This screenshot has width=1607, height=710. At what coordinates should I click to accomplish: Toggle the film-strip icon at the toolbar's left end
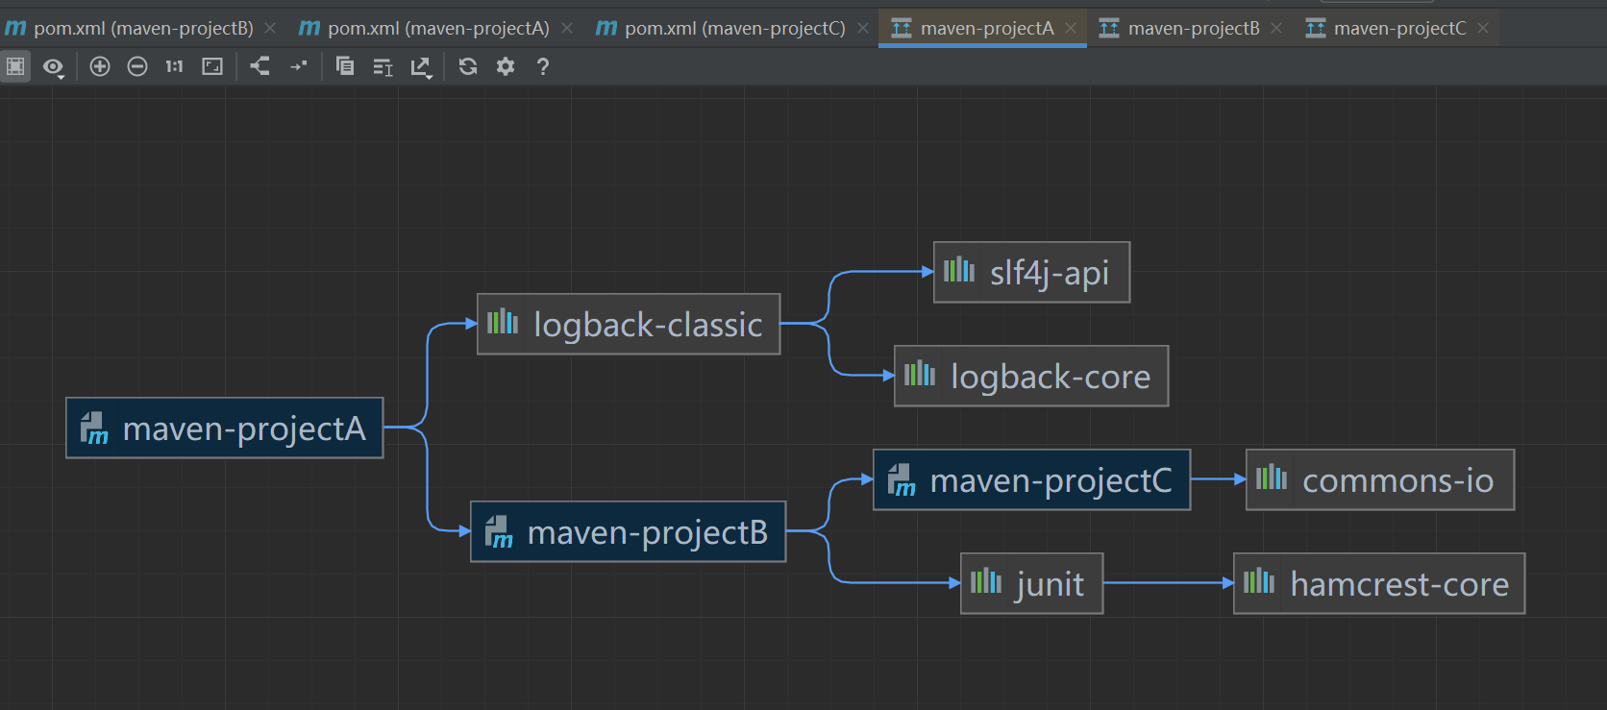click(15, 66)
